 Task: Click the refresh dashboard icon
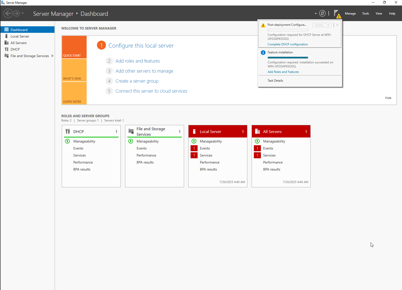(322, 14)
